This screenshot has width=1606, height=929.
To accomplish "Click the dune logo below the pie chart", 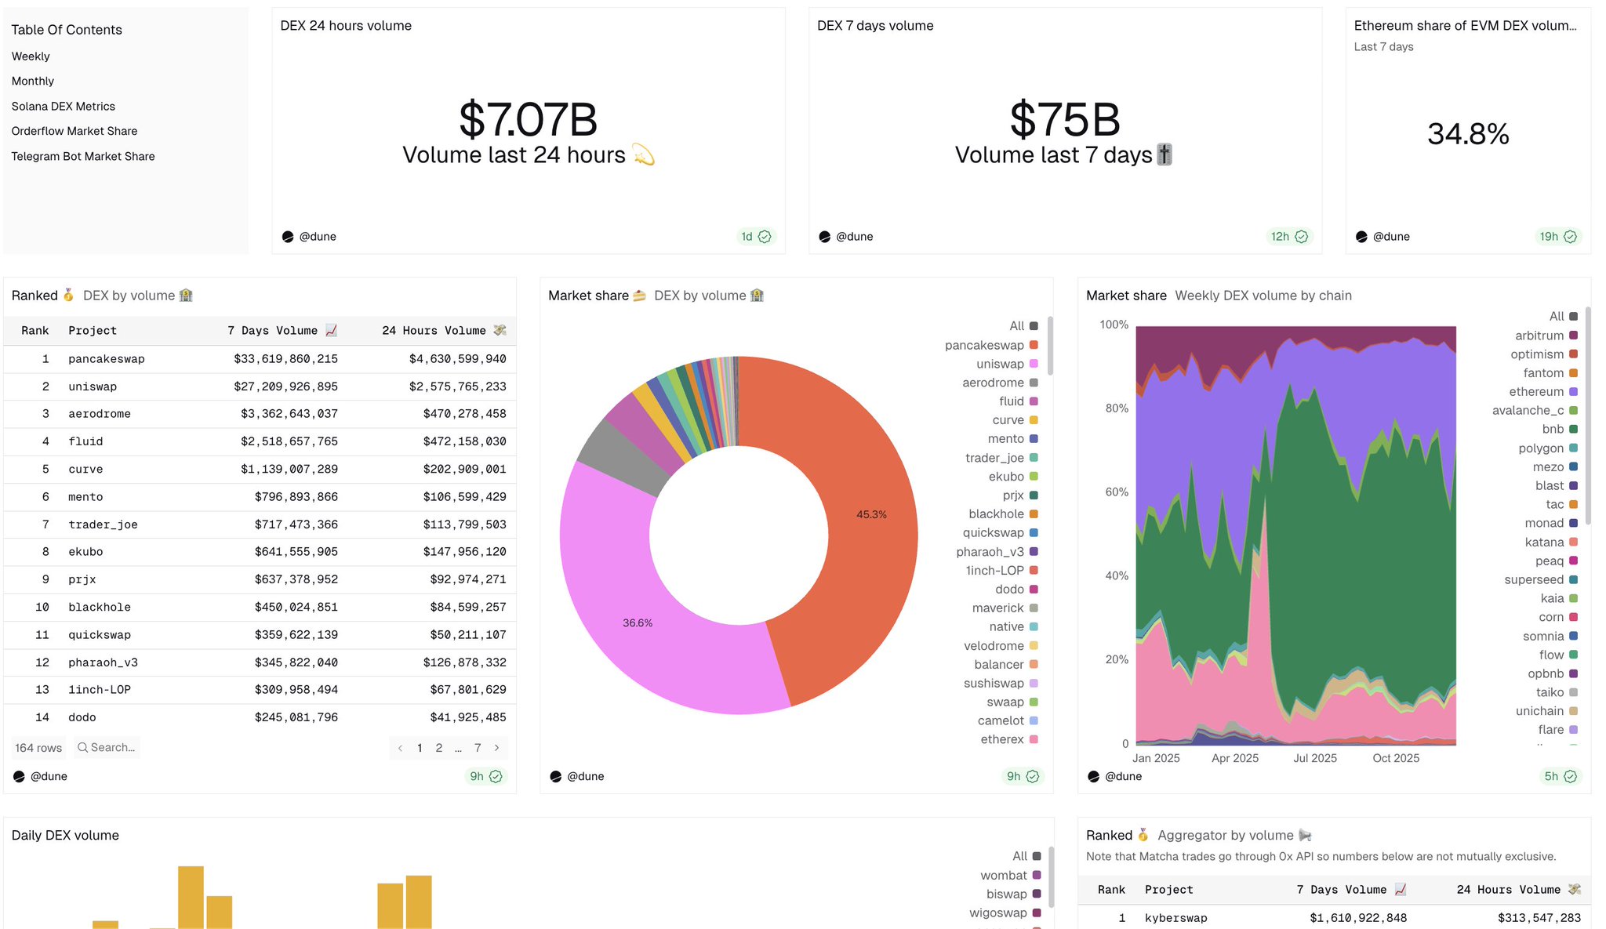I will click(x=556, y=776).
